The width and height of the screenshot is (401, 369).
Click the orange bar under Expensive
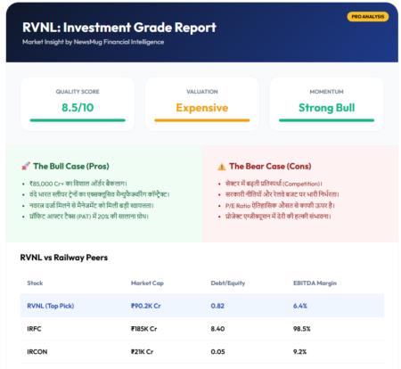202,120
